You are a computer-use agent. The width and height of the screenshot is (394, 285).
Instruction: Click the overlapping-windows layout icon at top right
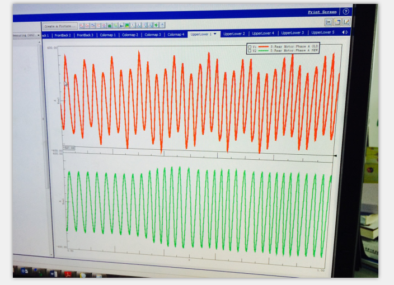point(337,22)
